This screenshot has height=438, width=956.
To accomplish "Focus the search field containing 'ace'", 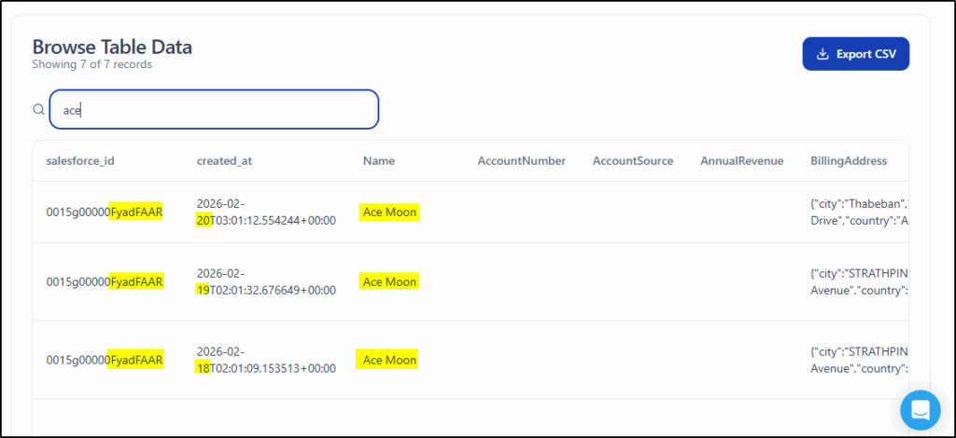I will pyautogui.click(x=214, y=110).
